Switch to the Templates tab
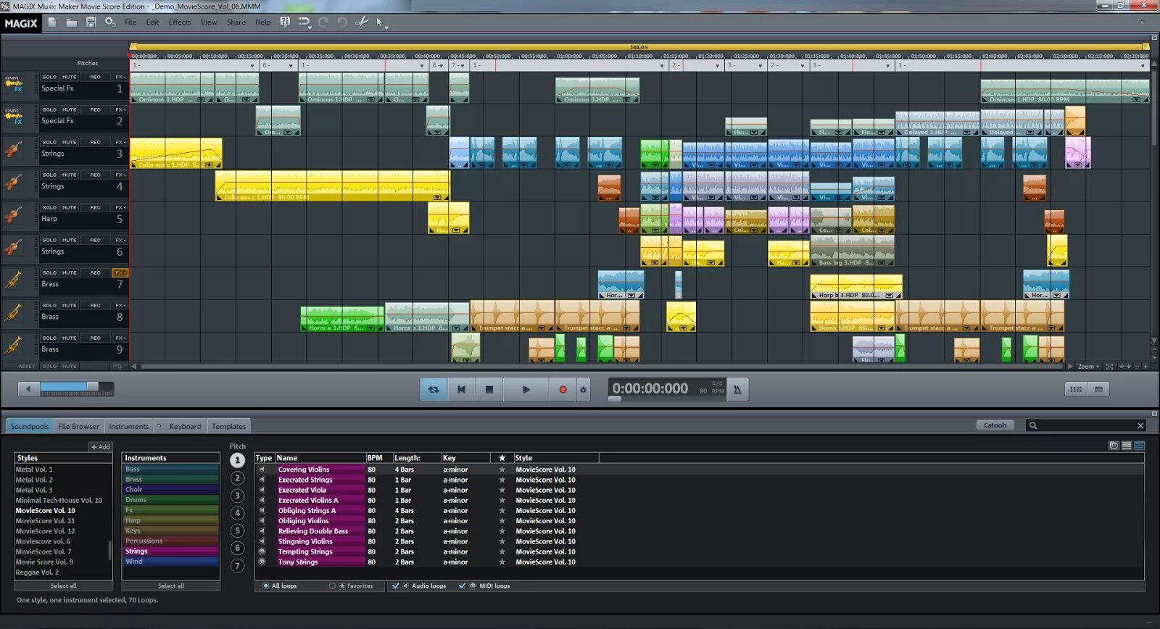The height and width of the screenshot is (629, 1160). pyautogui.click(x=229, y=426)
